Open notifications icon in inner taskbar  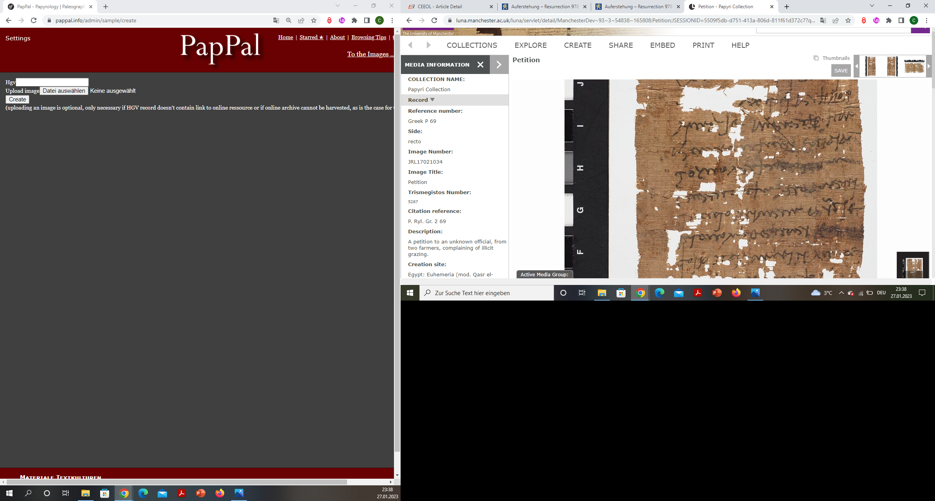pyautogui.click(x=922, y=293)
